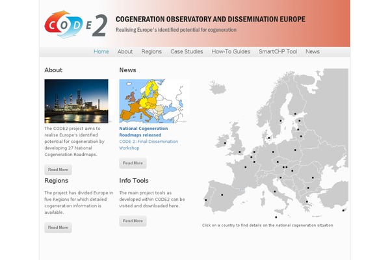
Task: Click the CODE2 logo
Action: tap(76, 25)
